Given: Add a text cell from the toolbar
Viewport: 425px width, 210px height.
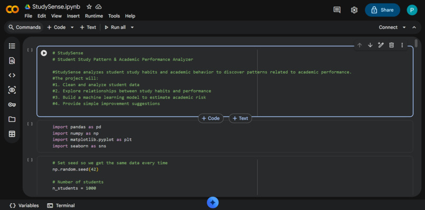Looking at the screenshot, I should tap(88, 27).
